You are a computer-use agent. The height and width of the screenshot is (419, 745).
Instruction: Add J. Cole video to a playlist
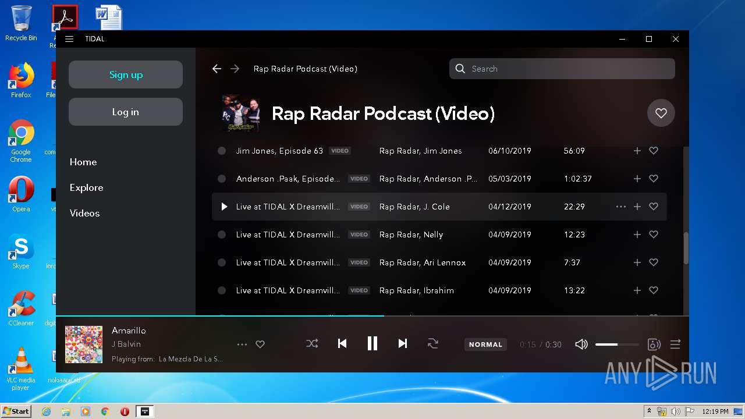(x=637, y=207)
